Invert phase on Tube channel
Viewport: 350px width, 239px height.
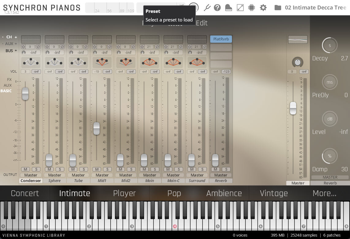click(86, 47)
